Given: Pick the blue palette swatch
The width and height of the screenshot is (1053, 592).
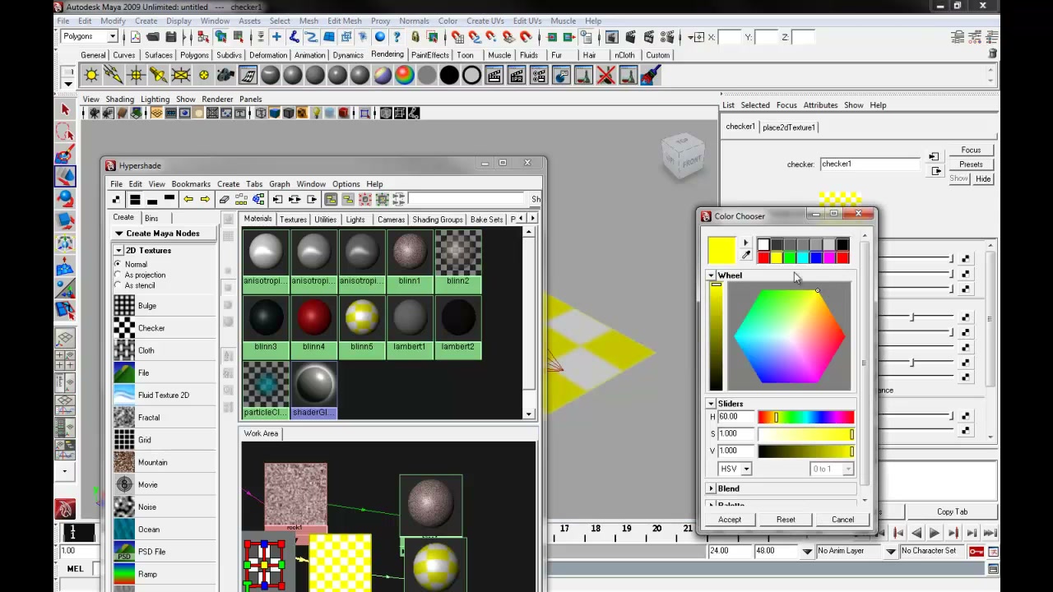Looking at the screenshot, I should (x=816, y=258).
